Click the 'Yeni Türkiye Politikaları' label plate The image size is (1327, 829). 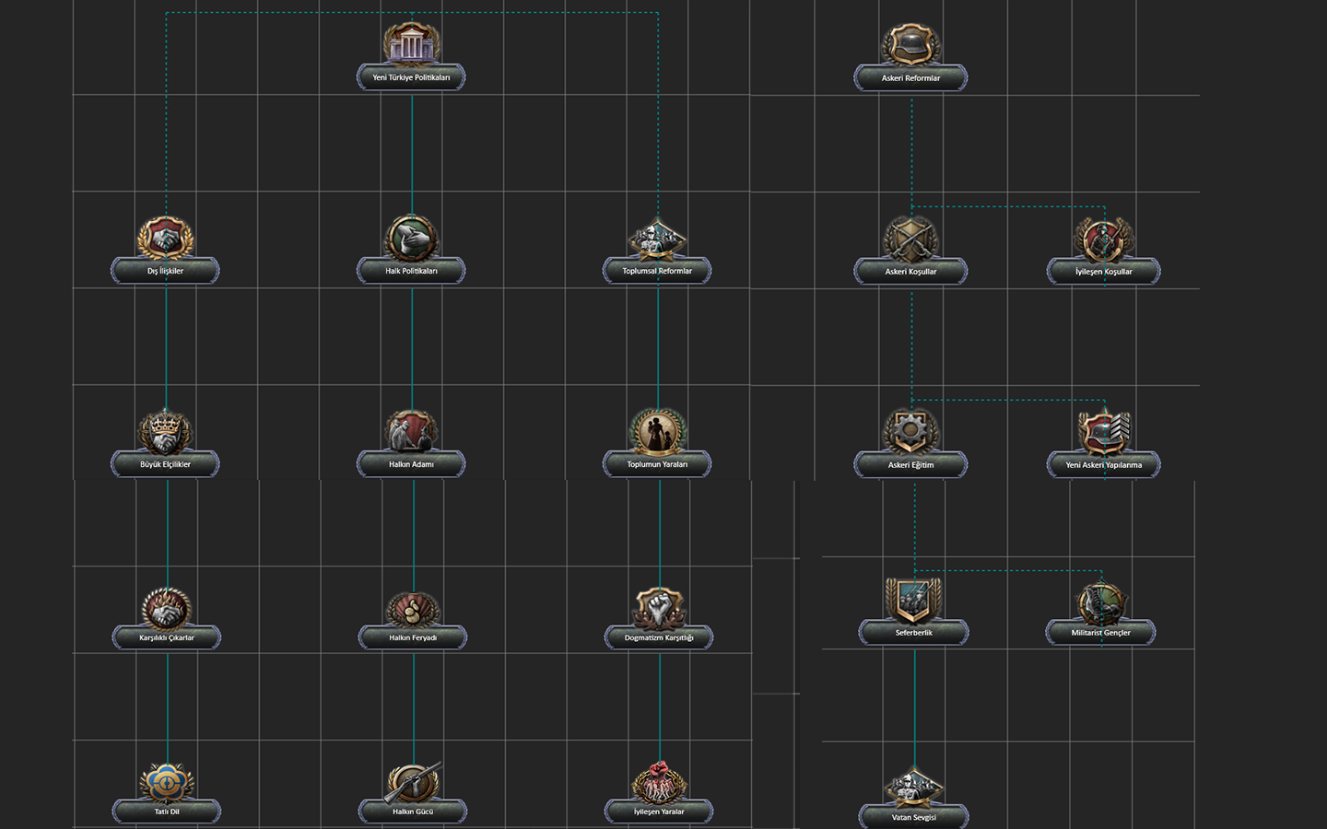[411, 77]
